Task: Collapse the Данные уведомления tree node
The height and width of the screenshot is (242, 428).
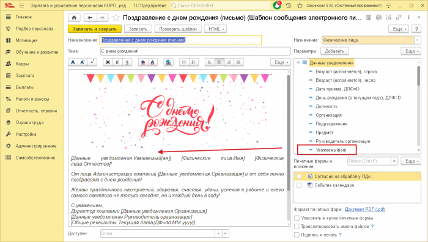Action: tap(298, 63)
